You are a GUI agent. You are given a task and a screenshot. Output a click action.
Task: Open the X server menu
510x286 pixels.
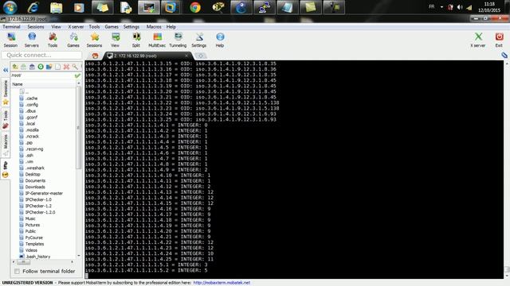point(76,26)
